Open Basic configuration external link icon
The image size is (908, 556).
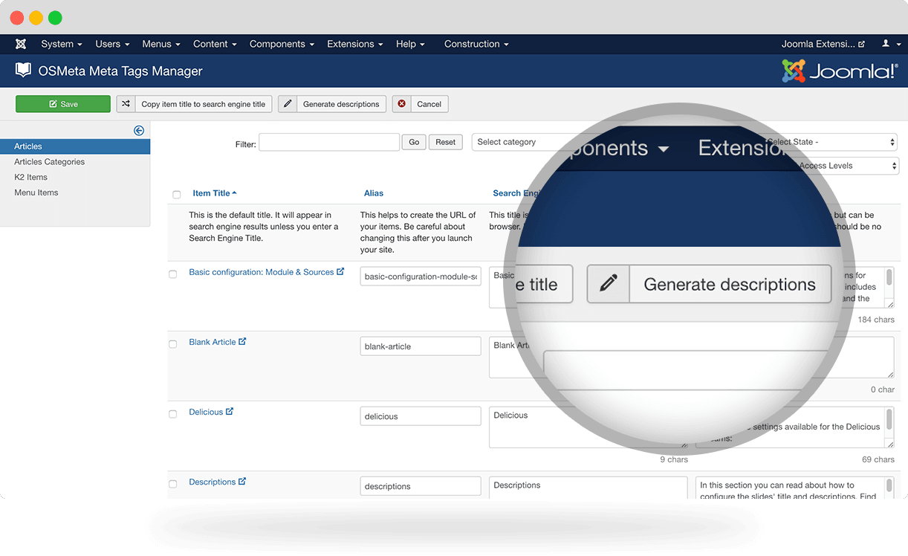pos(340,271)
